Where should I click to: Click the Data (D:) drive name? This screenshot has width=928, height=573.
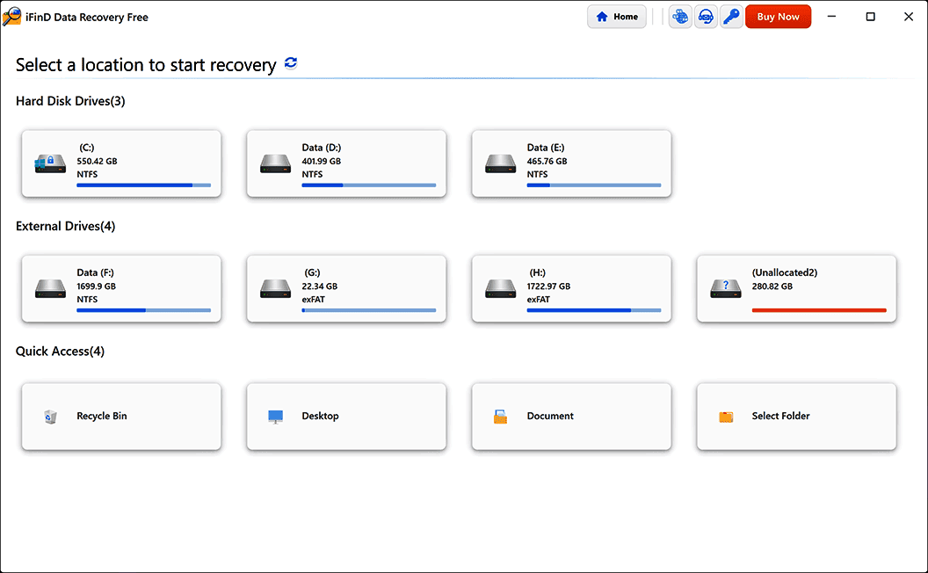[322, 148]
